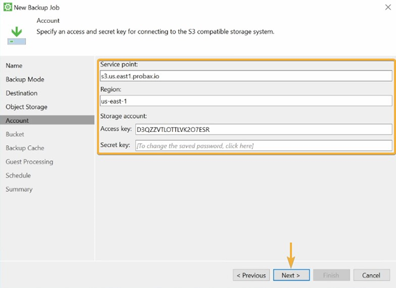Go to Guest Processing step
The width and height of the screenshot is (396, 288).
click(x=30, y=162)
